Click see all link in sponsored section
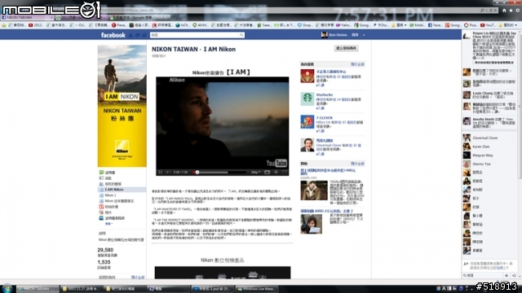 pos(357,164)
